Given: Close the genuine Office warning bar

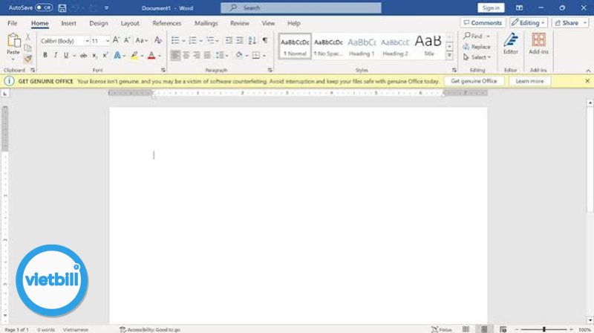Looking at the screenshot, I should click(587, 81).
